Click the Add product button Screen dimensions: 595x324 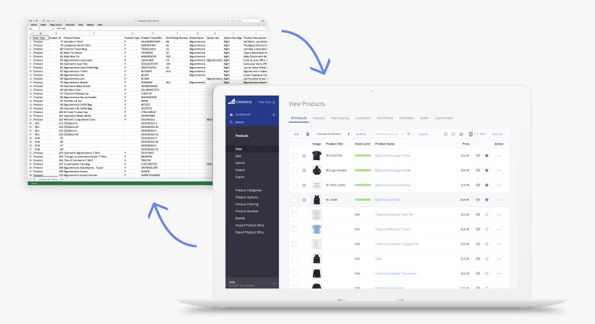click(x=296, y=134)
